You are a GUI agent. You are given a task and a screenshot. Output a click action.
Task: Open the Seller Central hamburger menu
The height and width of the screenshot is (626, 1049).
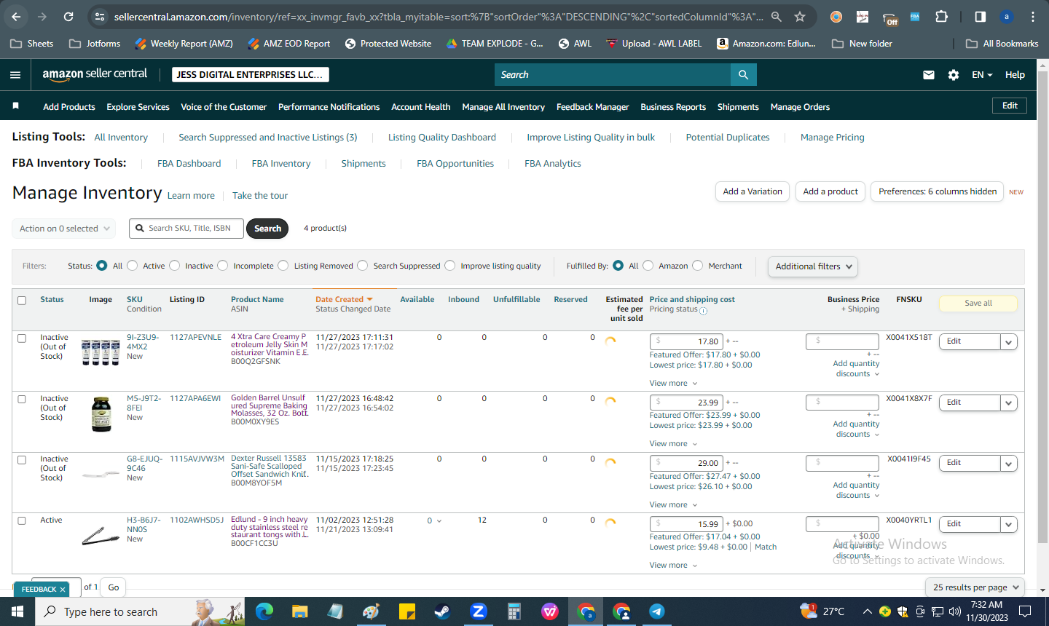pyautogui.click(x=15, y=75)
